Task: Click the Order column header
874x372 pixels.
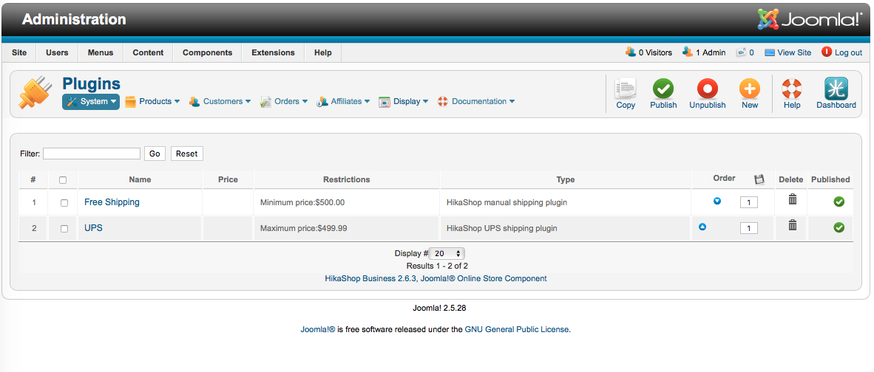Action: pos(724,179)
